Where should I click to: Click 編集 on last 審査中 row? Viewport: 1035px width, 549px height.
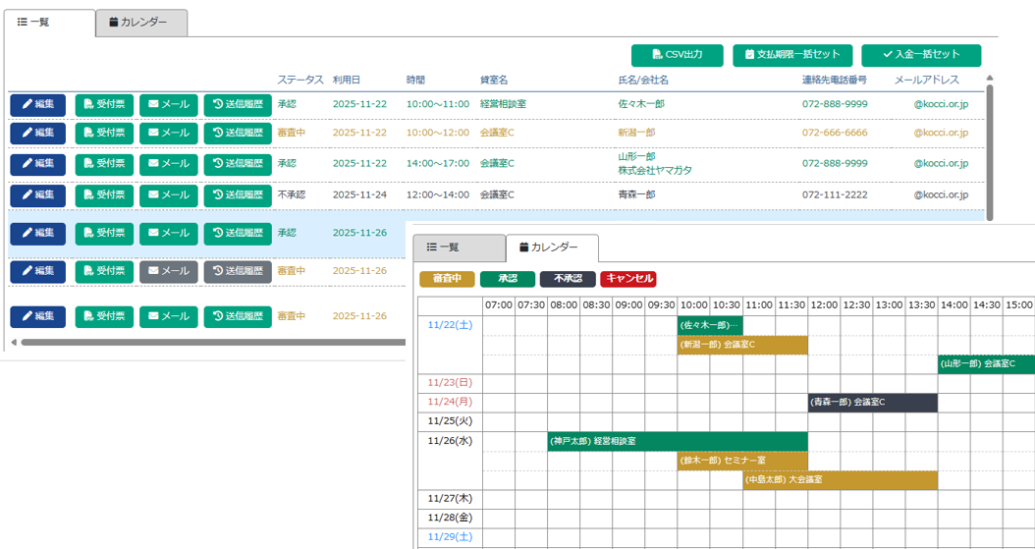pyautogui.click(x=38, y=316)
